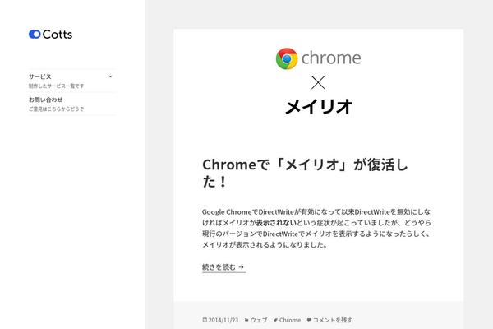The height and width of the screenshot is (329, 493).
Task: Click the calendar icon before the date
Action: [205, 320]
